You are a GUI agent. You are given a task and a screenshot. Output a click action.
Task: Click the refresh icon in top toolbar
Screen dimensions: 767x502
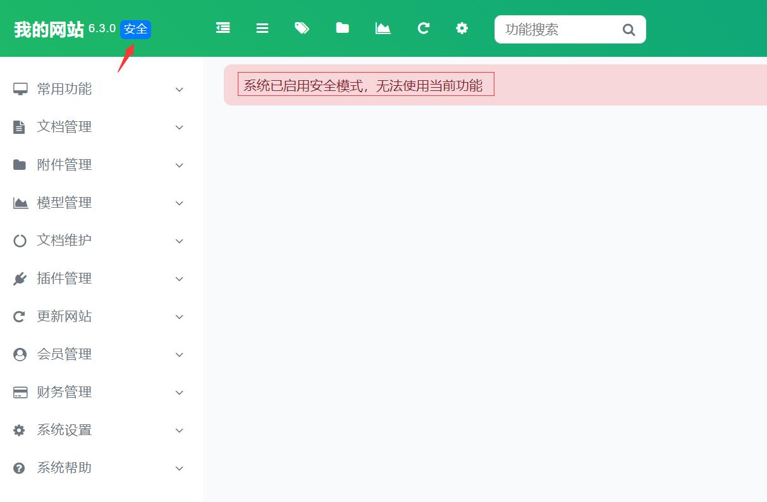pyautogui.click(x=423, y=28)
